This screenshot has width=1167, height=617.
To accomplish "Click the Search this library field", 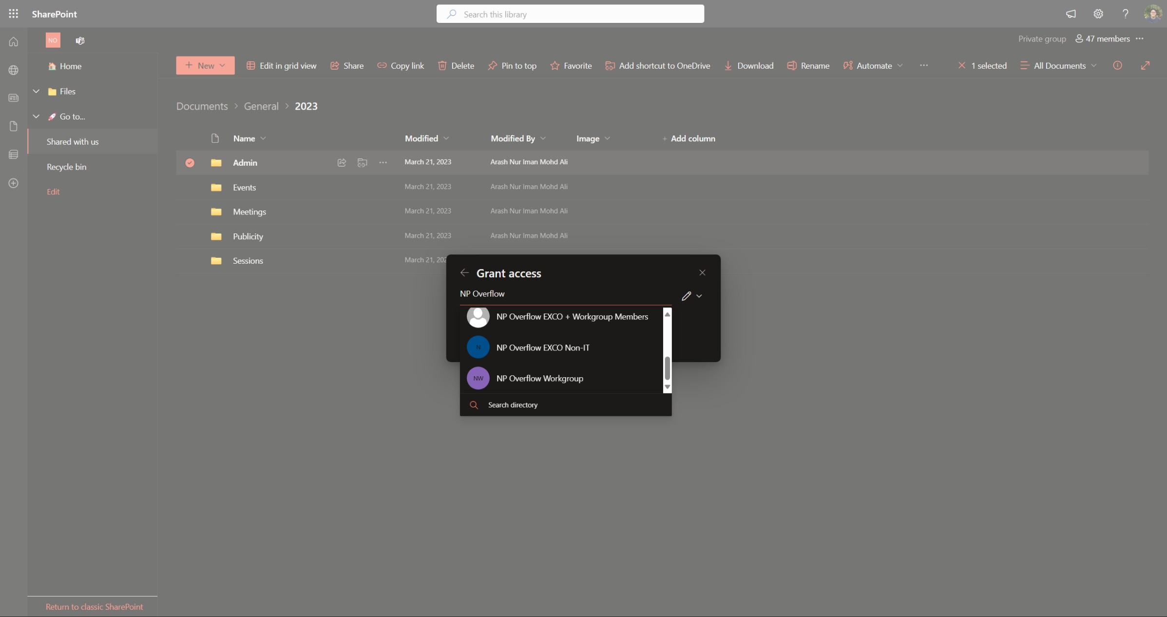I will tap(570, 14).
